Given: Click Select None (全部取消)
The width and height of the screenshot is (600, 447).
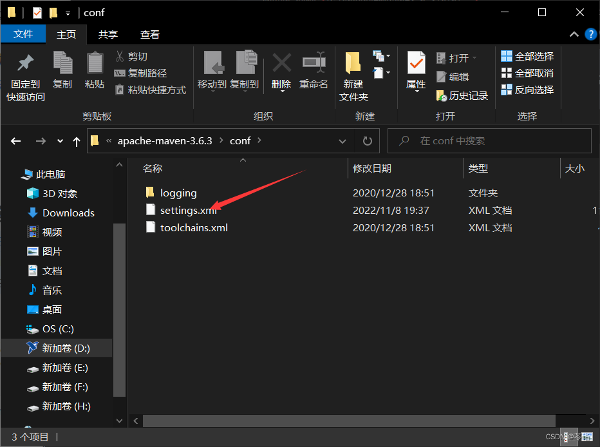Looking at the screenshot, I should coord(527,73).
